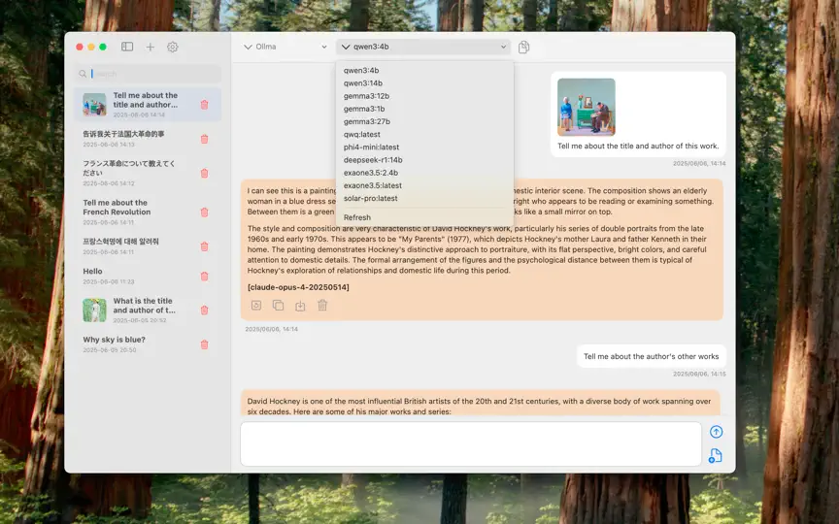
Task: Click the search magnifier icon
Action: pos(83,74)
